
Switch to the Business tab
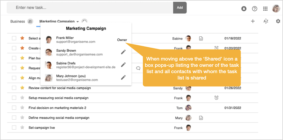pyautogui.click(x=18, y=22)
